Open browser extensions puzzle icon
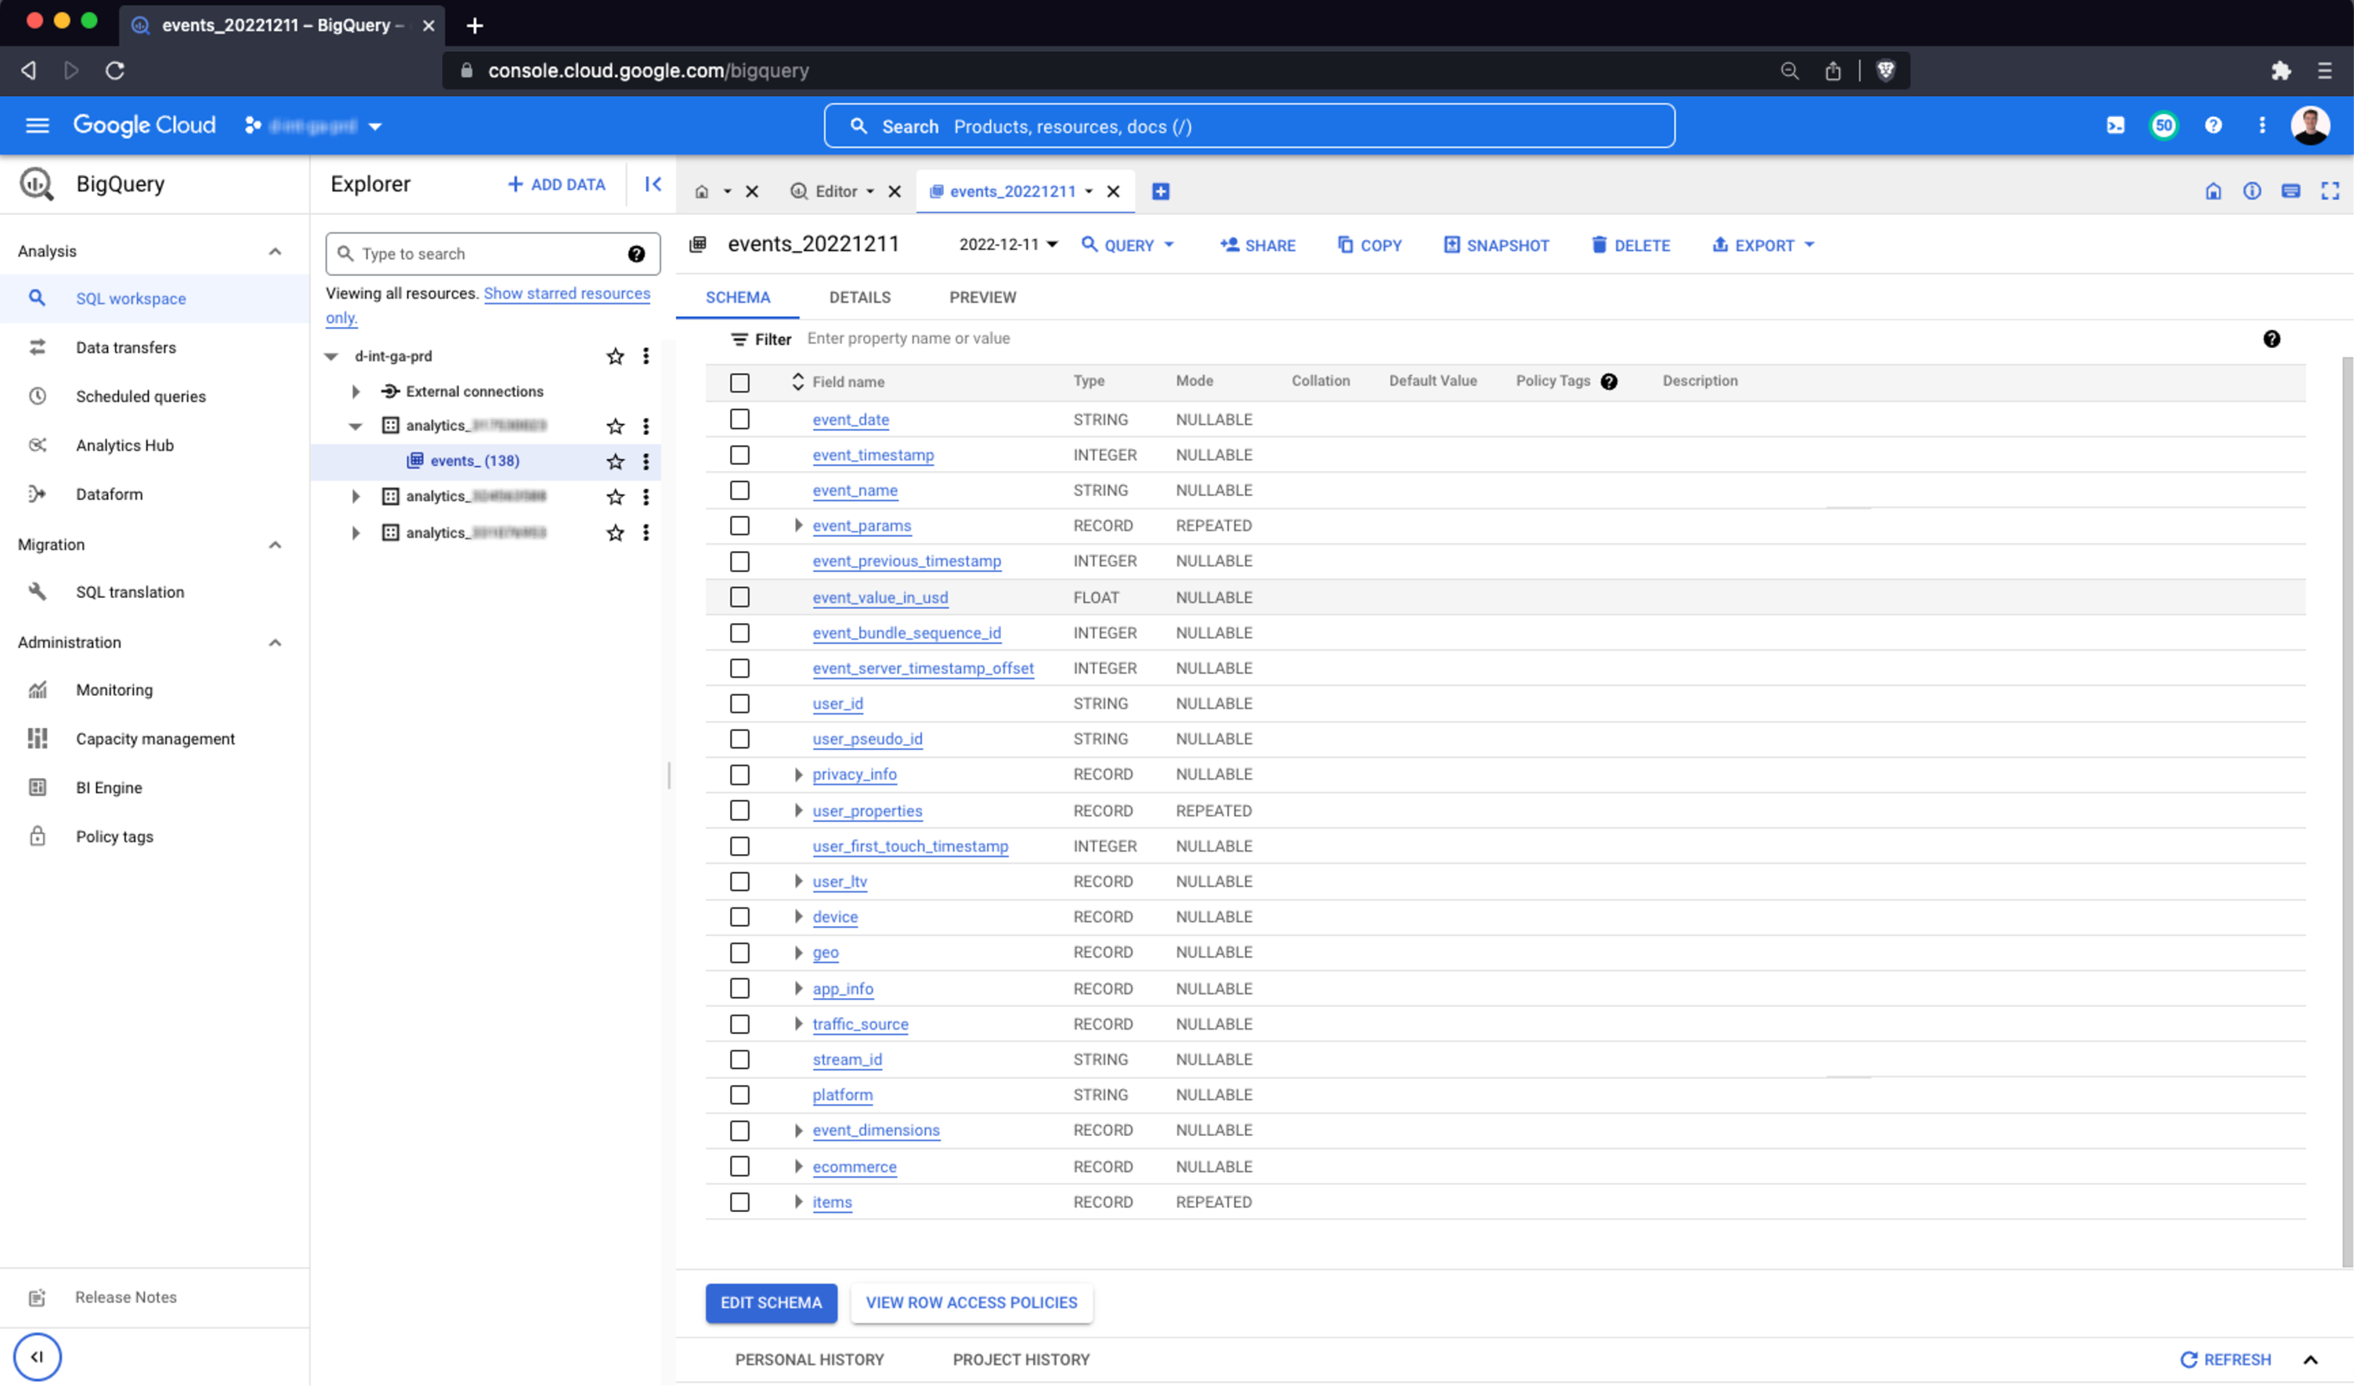The width and height of the screenshot is (2354, 1386). (x=2280, y=71)
